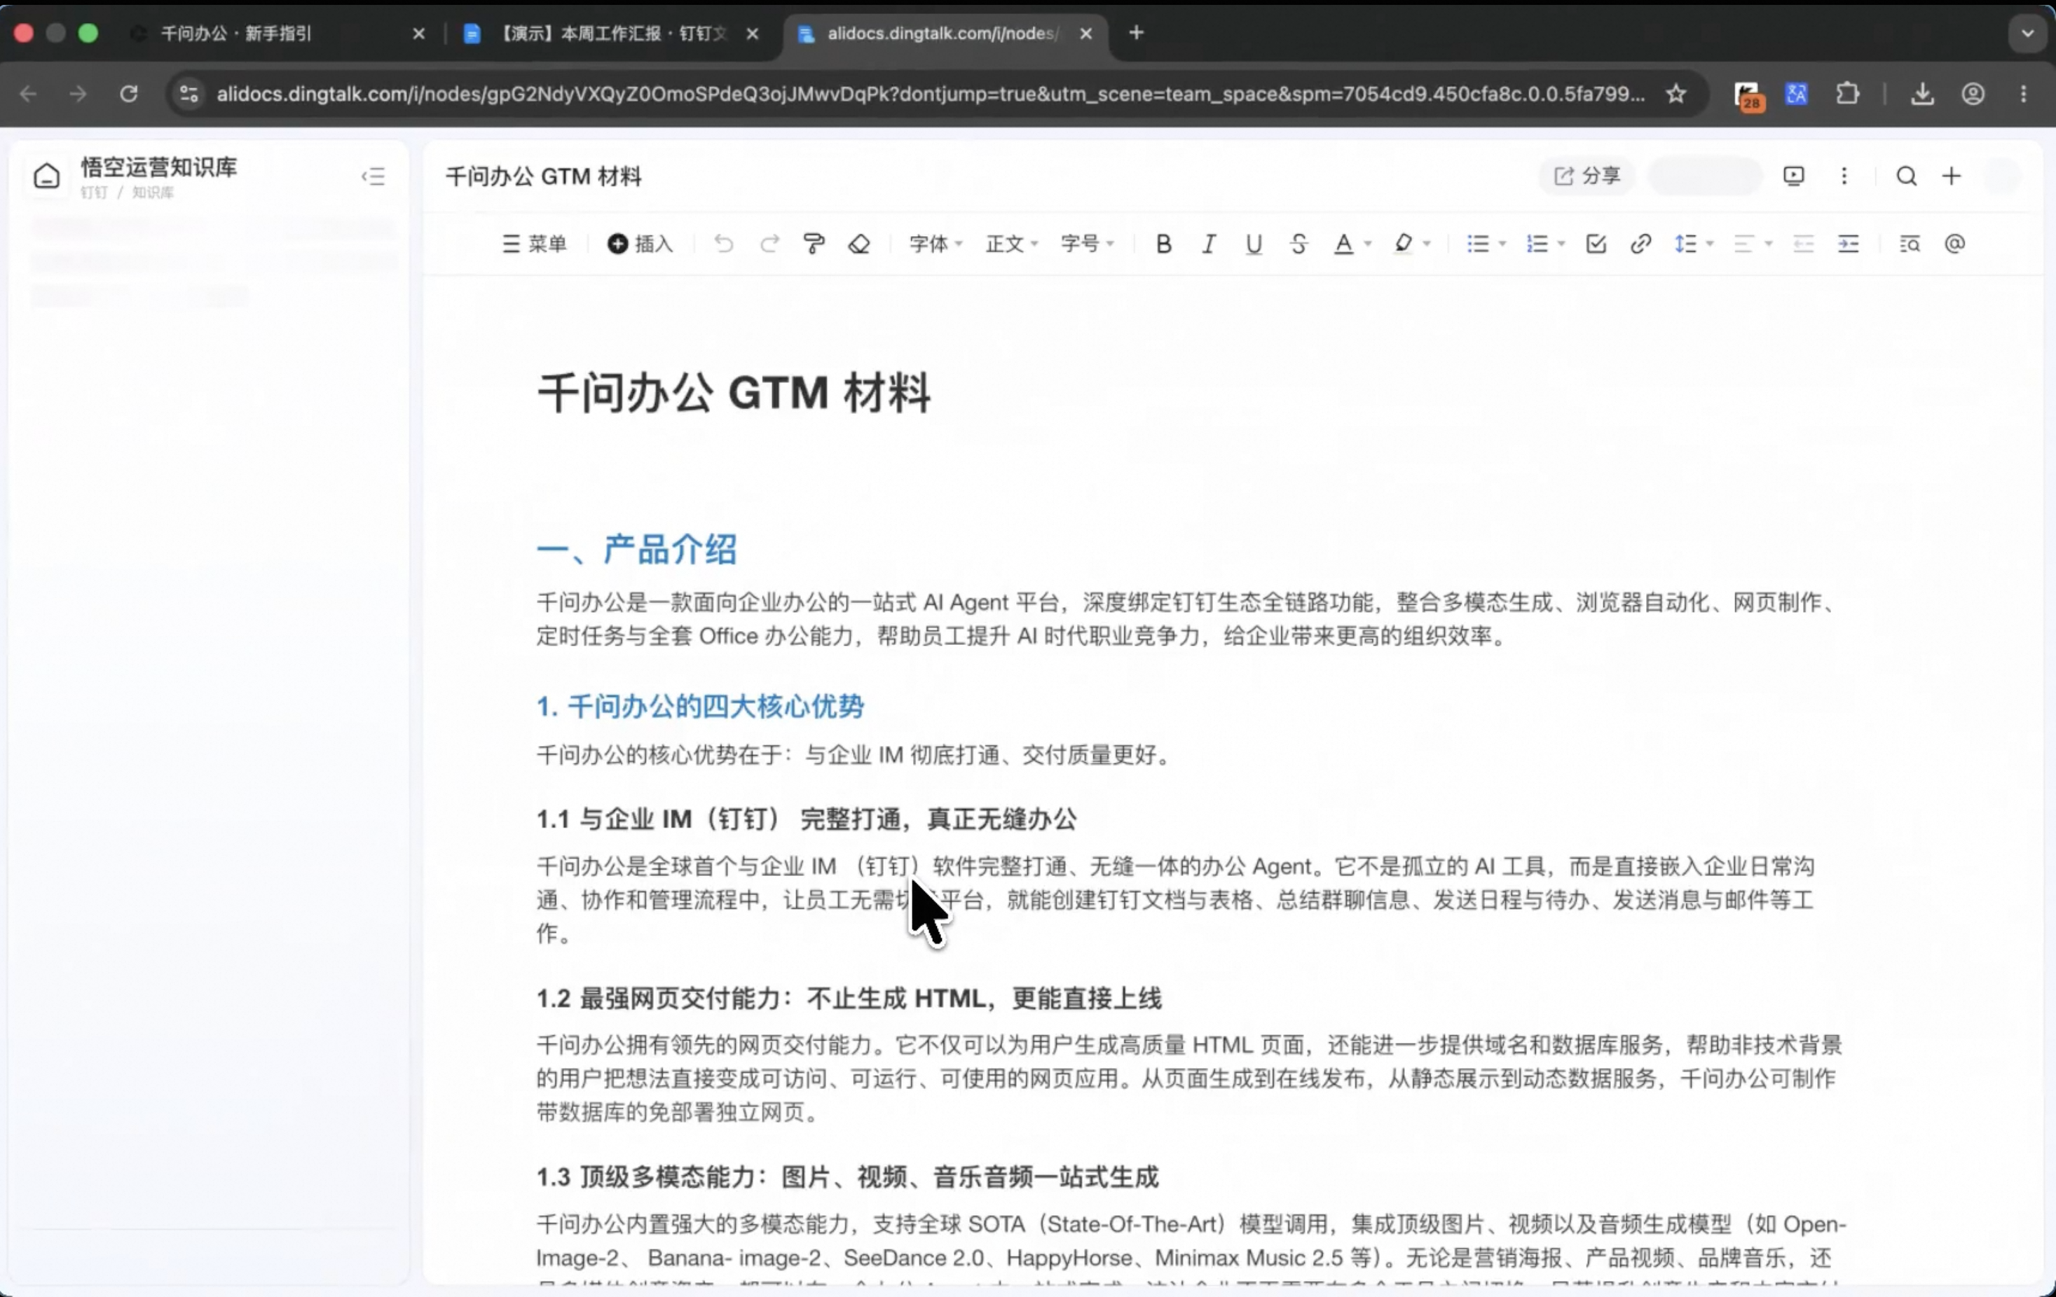Start presentation mode from the document header
The image size is (2056, 1297).
point(1794,176)
